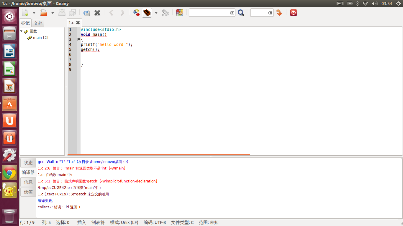Toggle code fold marker on line 3
The height and width of the screenshot is (226, 403).
tap(79, 39)
